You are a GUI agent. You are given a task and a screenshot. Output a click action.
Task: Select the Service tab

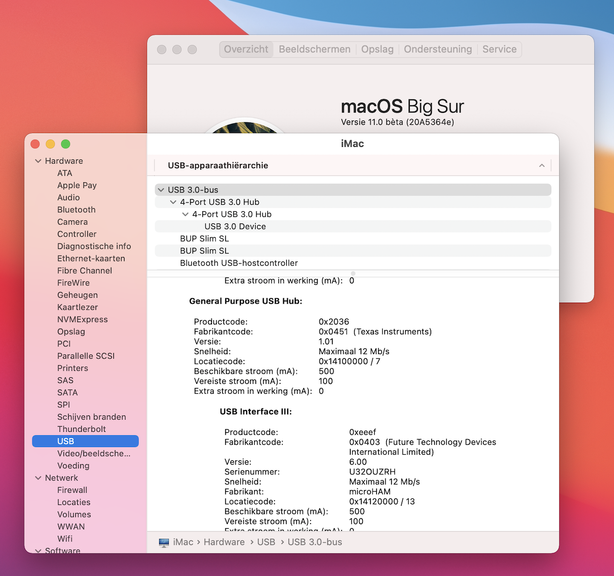[499, 49]
